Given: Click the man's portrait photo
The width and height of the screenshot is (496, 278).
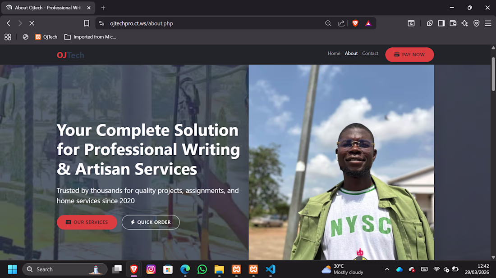Looking at the screenshot, I should click(x=341, y=162).
